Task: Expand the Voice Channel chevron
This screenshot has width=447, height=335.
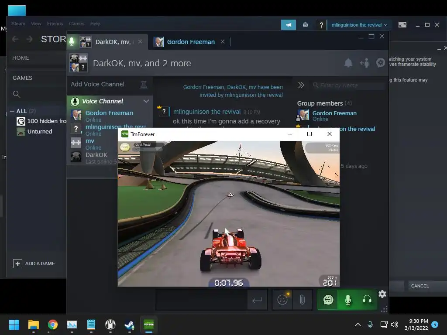Action: [146, 101]
